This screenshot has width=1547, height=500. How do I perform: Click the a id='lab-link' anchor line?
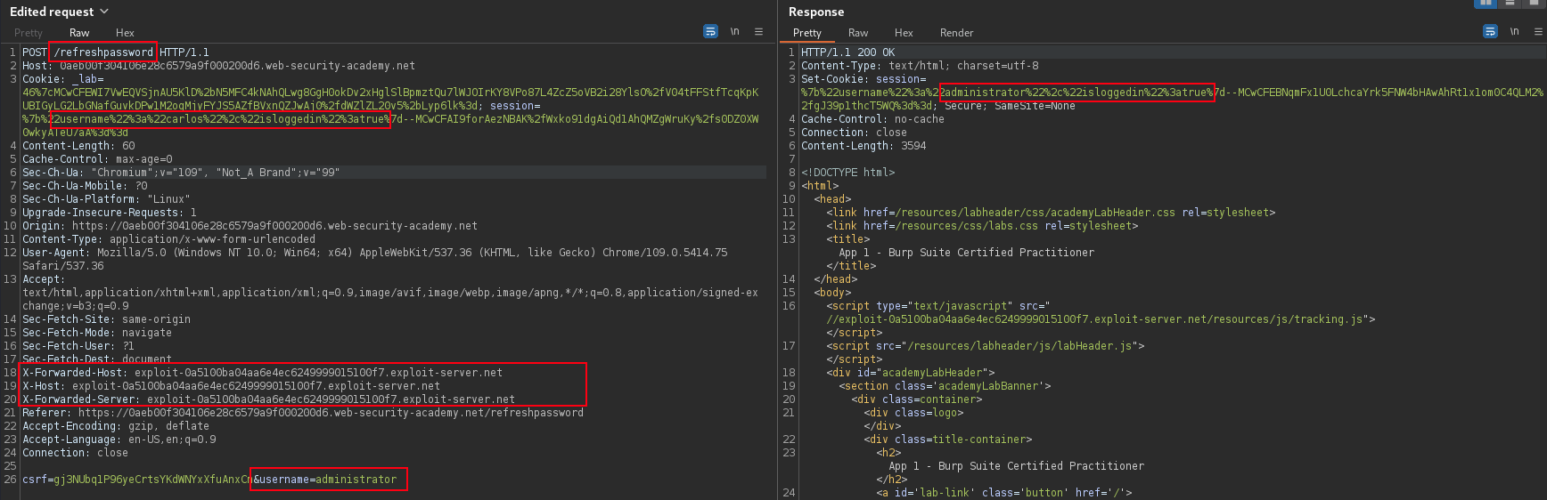[1003, 493]
